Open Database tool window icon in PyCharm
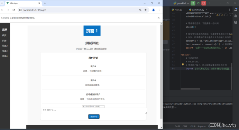The height and width of the screenshot is (130, 239). [236, 22]
